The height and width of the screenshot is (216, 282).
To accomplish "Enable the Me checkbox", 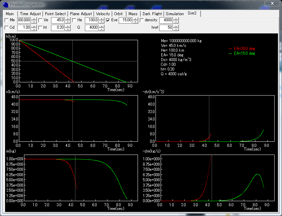I will (7, 20).
